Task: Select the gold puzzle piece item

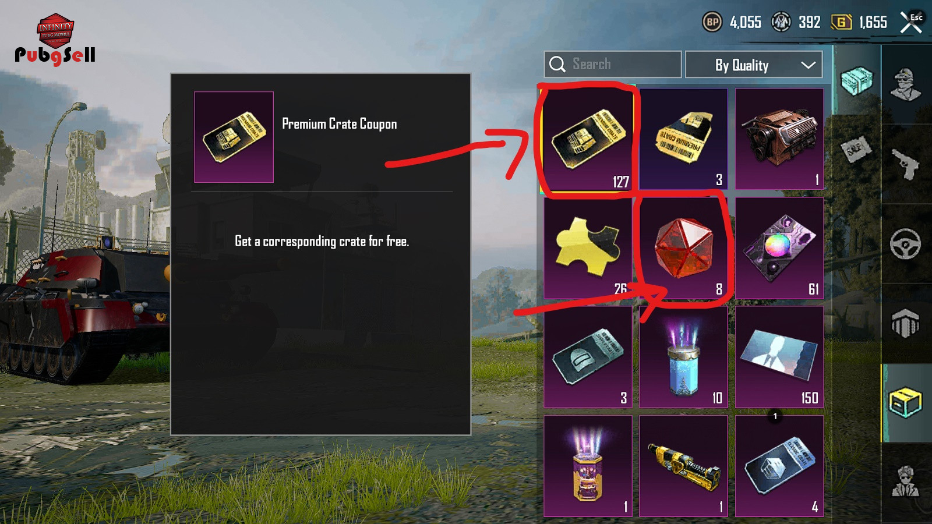Action: pyautogui.click(x=588, y=248)
